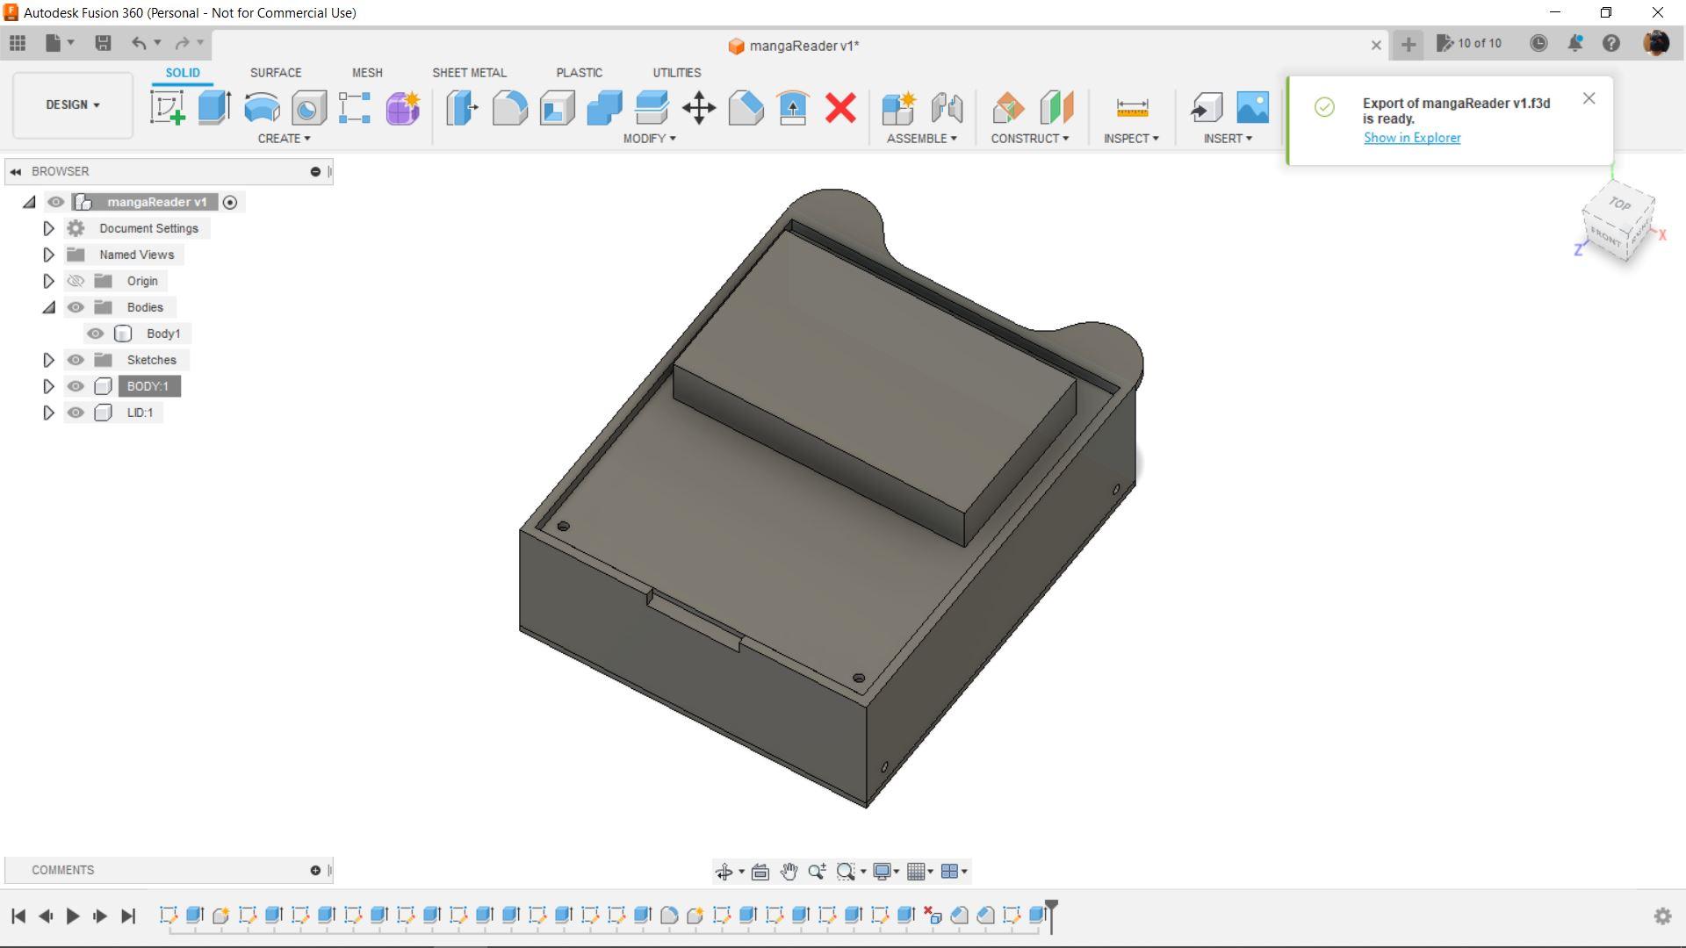Open the Measure tool under Inspect

1132,108
